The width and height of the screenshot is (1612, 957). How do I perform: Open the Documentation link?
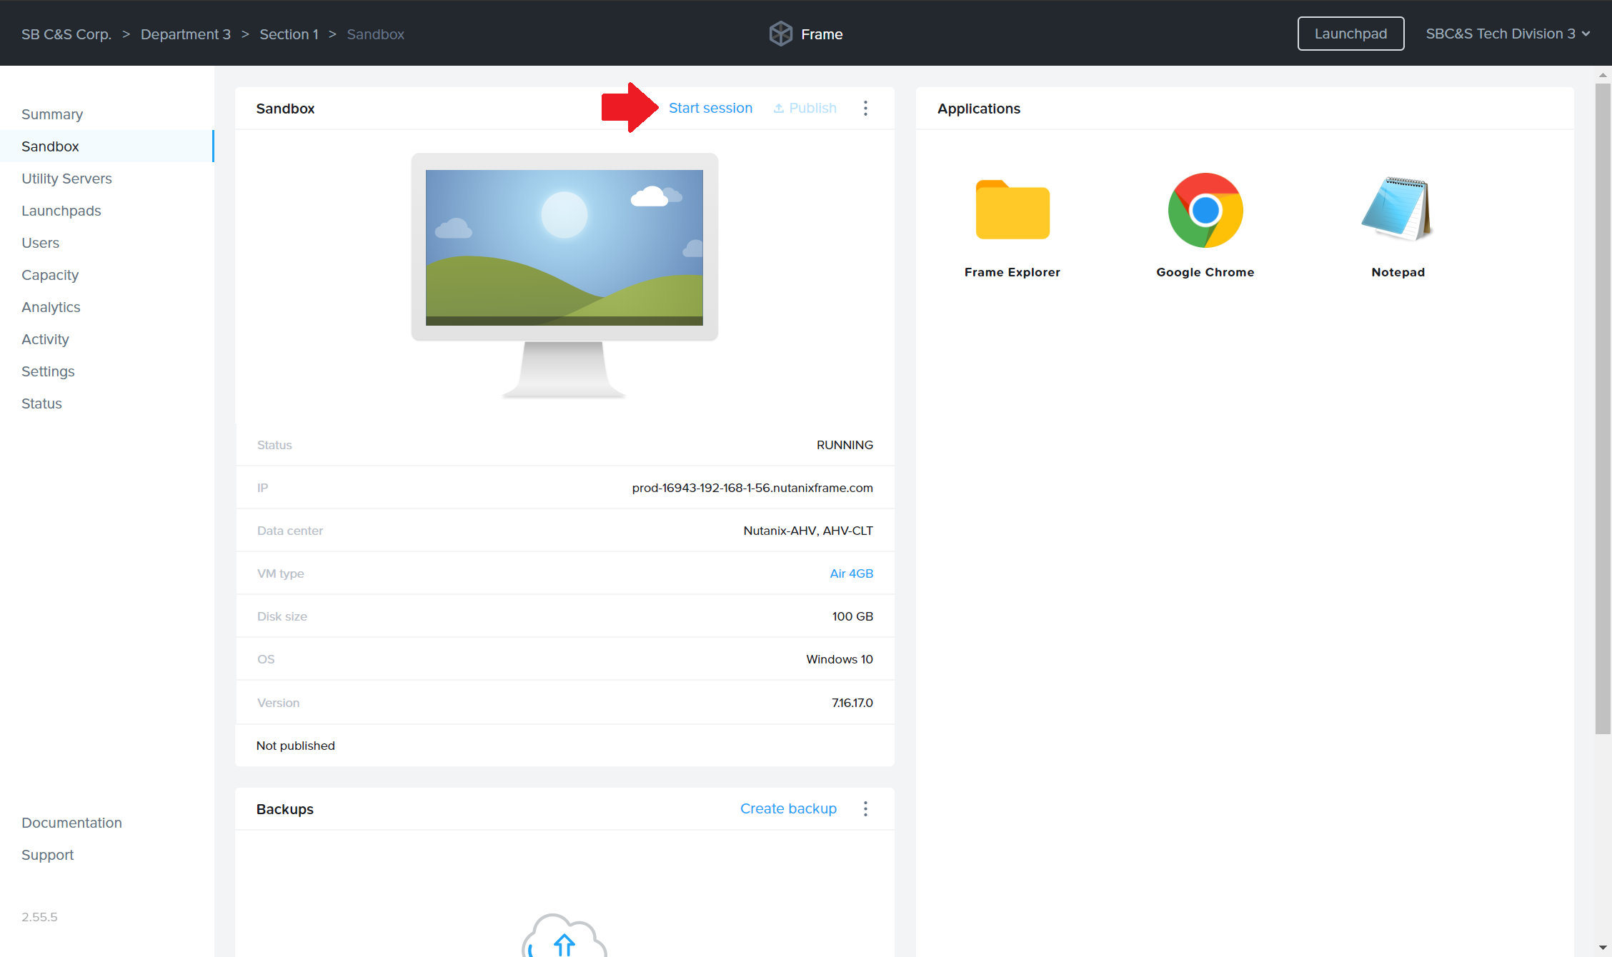pos(71,823)
